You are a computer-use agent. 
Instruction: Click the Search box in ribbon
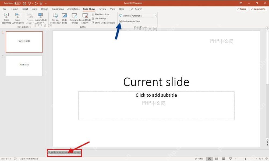click(137, 9)
